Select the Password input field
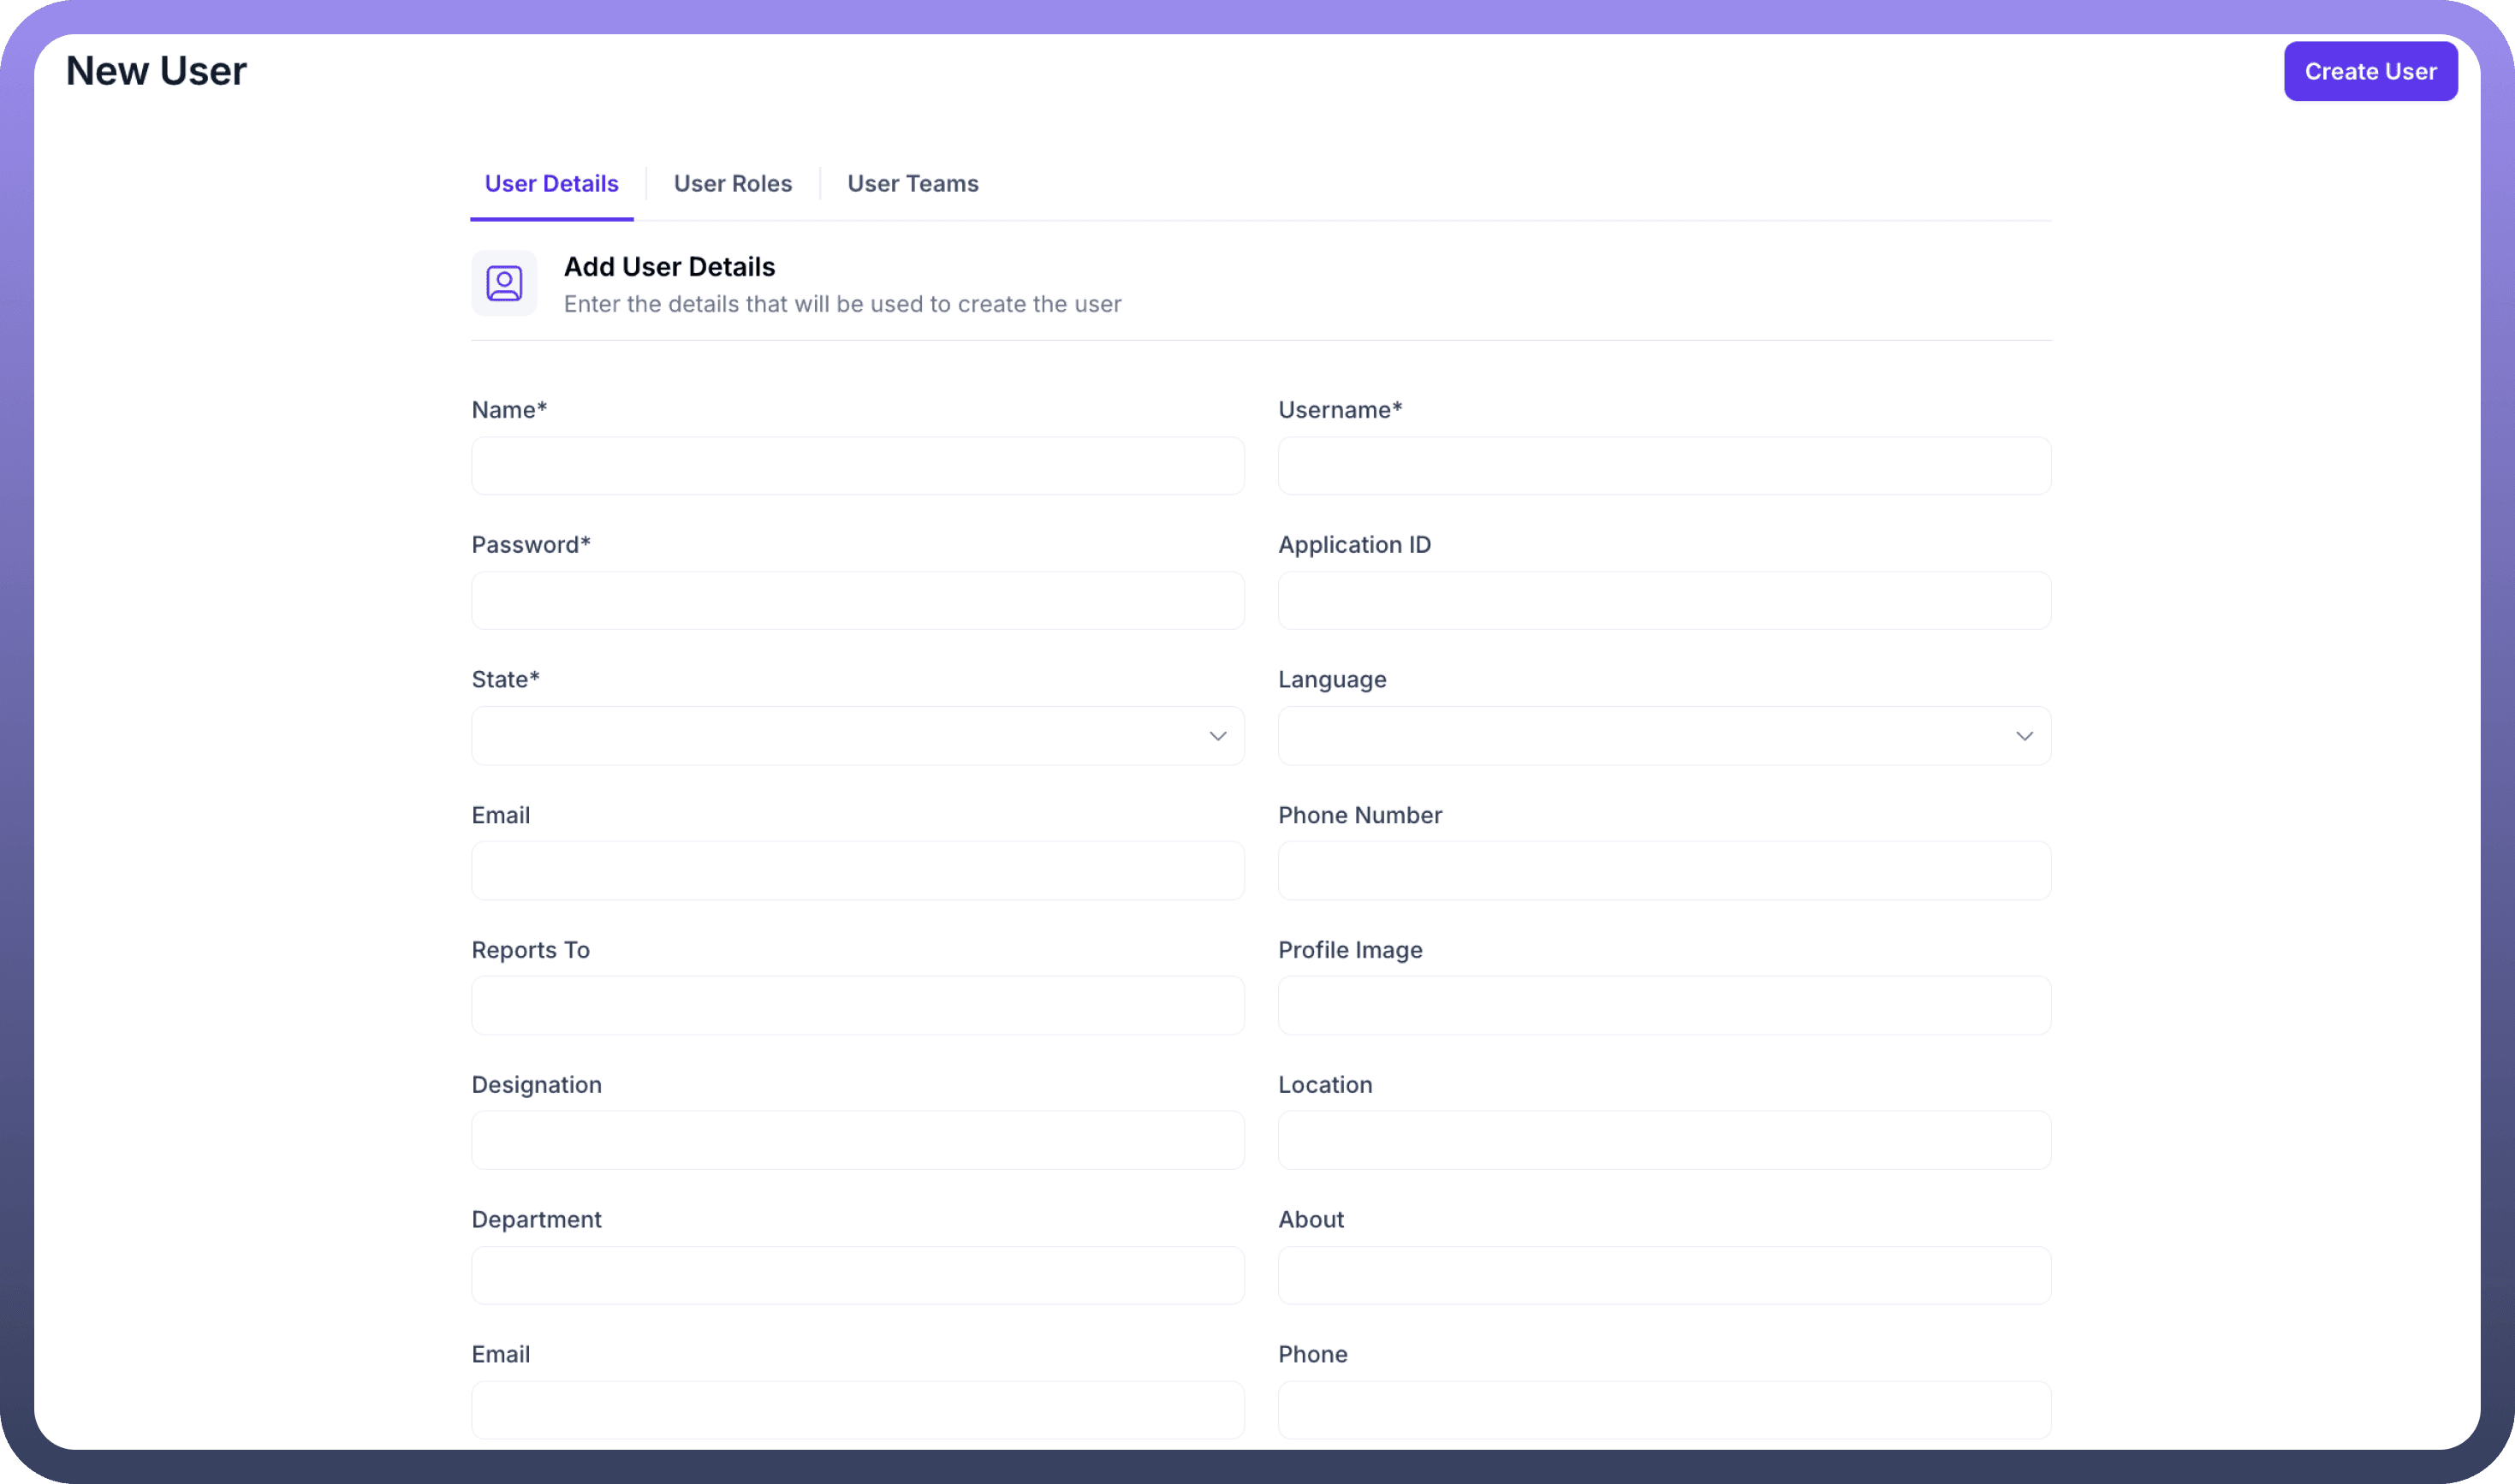This screenshot has width=2515, height=1484. pyautogui.click(x=857, y=601)
